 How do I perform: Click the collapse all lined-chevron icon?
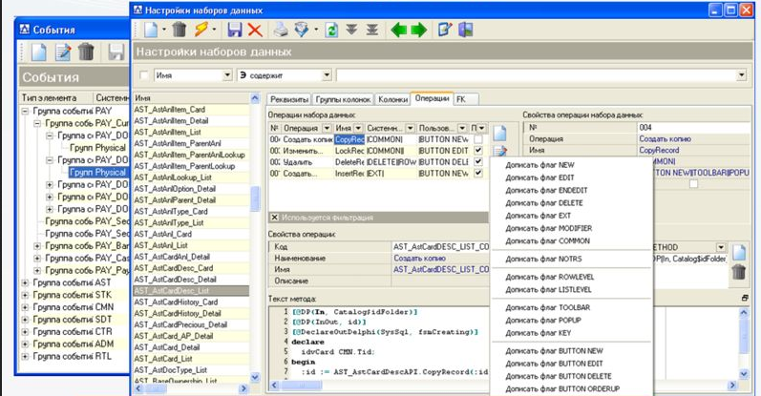tap(372, 30)
